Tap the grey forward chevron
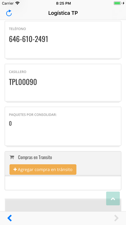 pyautogui.click(x=116, y=218)
